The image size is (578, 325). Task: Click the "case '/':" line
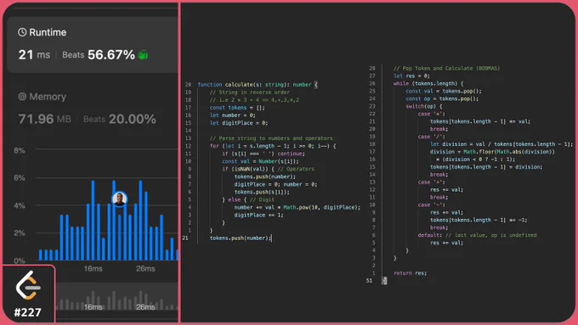coord(431,137)
